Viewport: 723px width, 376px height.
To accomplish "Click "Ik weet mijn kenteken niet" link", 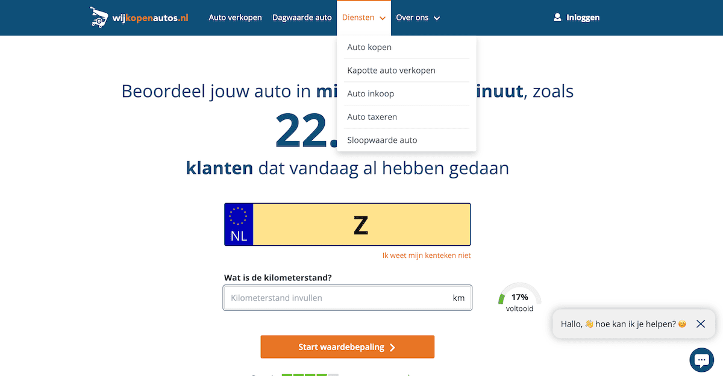I will pyautogui.click(x=427, y=255).
